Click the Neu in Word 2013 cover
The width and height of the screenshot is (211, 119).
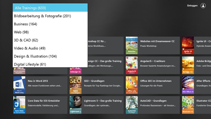tap(19, 85)
